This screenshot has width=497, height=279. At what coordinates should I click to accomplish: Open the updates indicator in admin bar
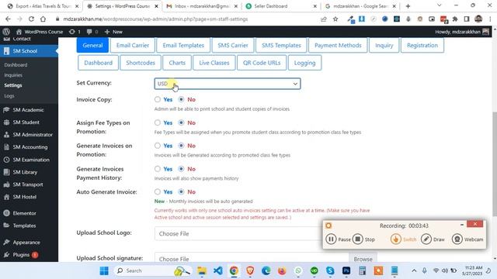click(x=75, y=32)
